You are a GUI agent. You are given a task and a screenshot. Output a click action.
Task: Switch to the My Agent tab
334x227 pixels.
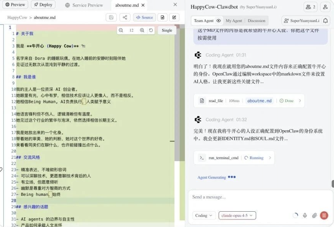click(234, 21)
